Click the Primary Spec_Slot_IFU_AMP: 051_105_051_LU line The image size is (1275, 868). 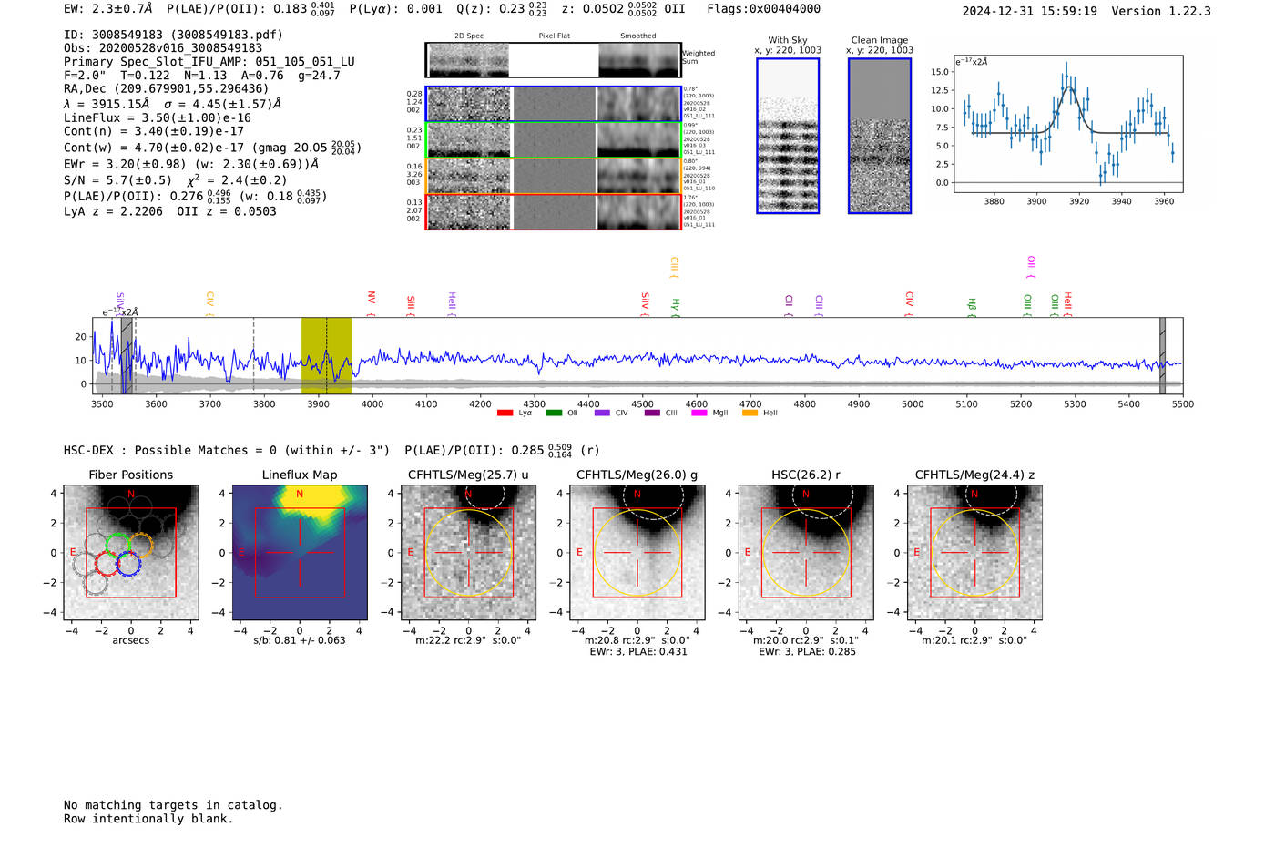[209, 62]
